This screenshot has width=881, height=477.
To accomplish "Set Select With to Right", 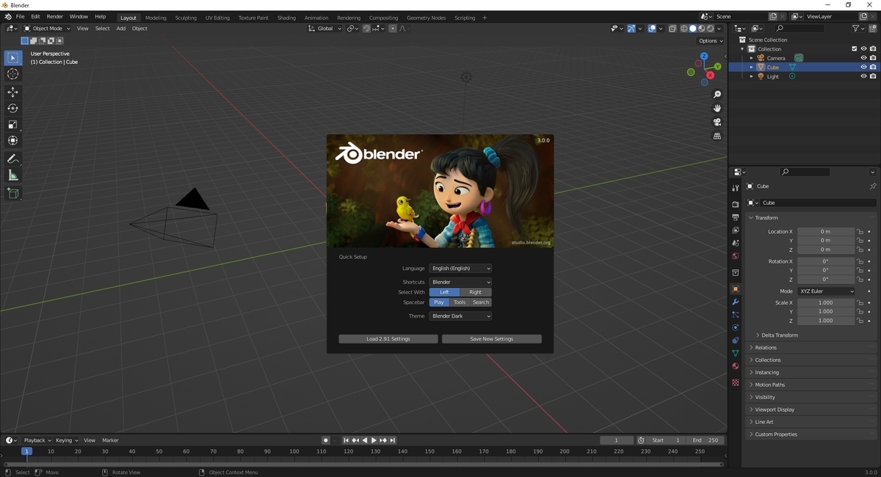I will click(x=476, y=292).
